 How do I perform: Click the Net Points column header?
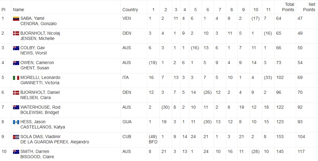(x=309, y=7)
